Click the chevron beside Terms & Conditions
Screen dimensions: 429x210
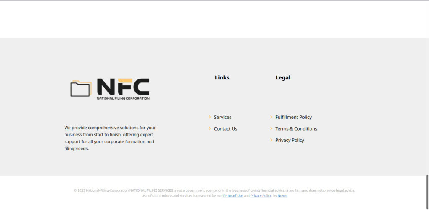pos(271,128)
